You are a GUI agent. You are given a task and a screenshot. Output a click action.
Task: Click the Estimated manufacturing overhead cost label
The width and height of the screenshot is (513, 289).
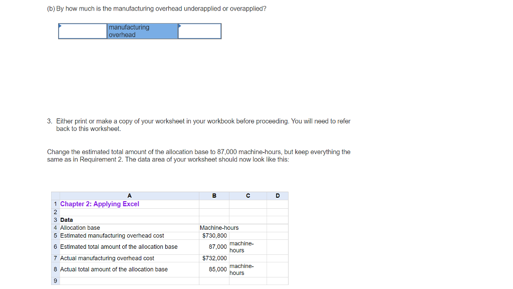coord(105,236)
